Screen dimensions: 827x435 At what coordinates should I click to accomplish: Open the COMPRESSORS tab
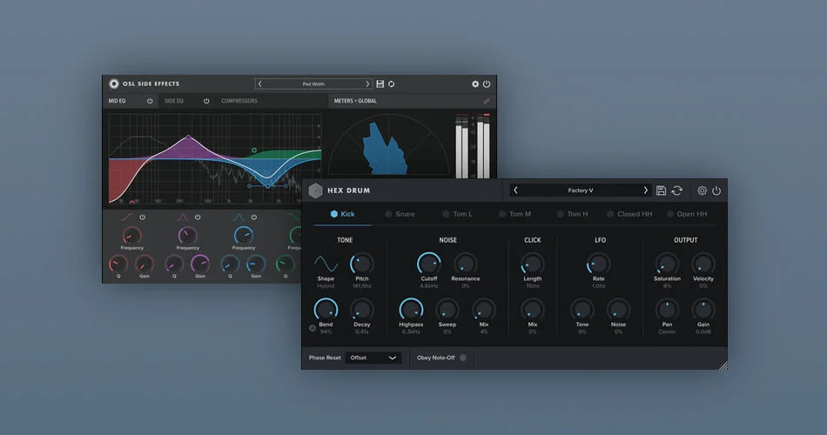coord(239,101)
